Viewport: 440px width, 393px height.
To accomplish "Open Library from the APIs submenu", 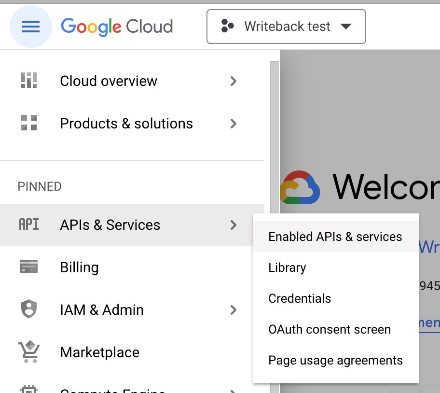I will click(287, 267).
